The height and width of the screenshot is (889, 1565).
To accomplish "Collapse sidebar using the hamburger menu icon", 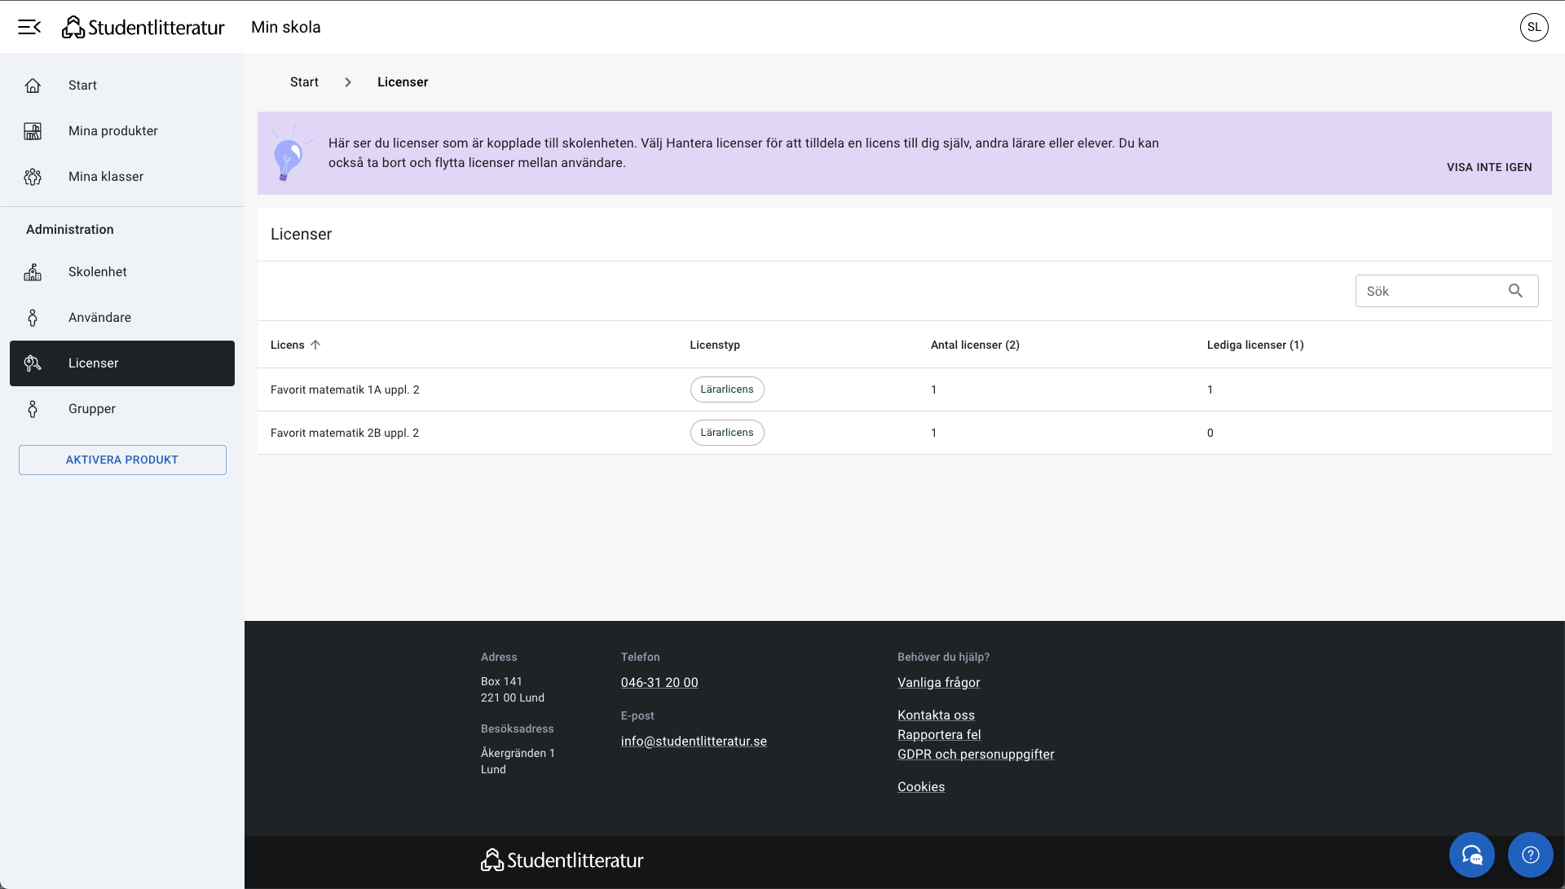I will click(x=29, y=27).
